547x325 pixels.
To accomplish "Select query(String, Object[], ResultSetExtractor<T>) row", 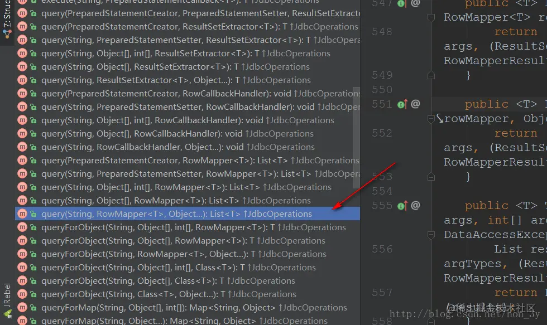I will pos(188,67).
